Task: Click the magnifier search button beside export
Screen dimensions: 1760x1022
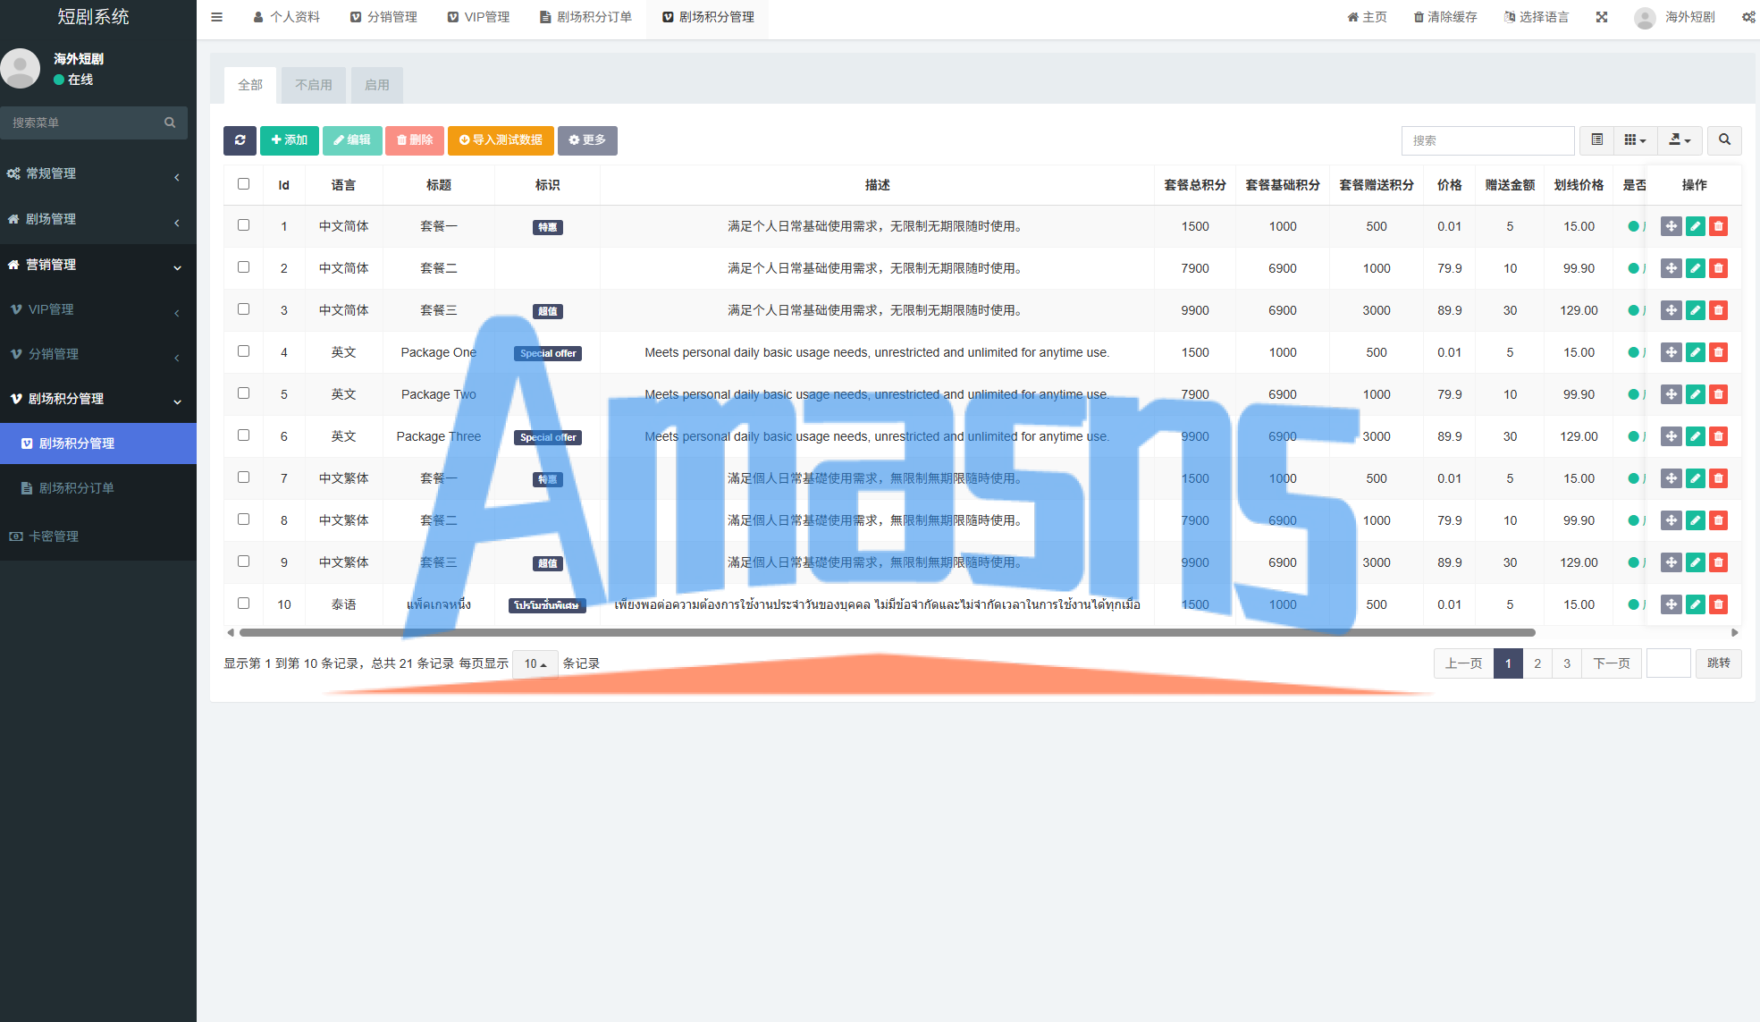Action: pos(1724,140)
